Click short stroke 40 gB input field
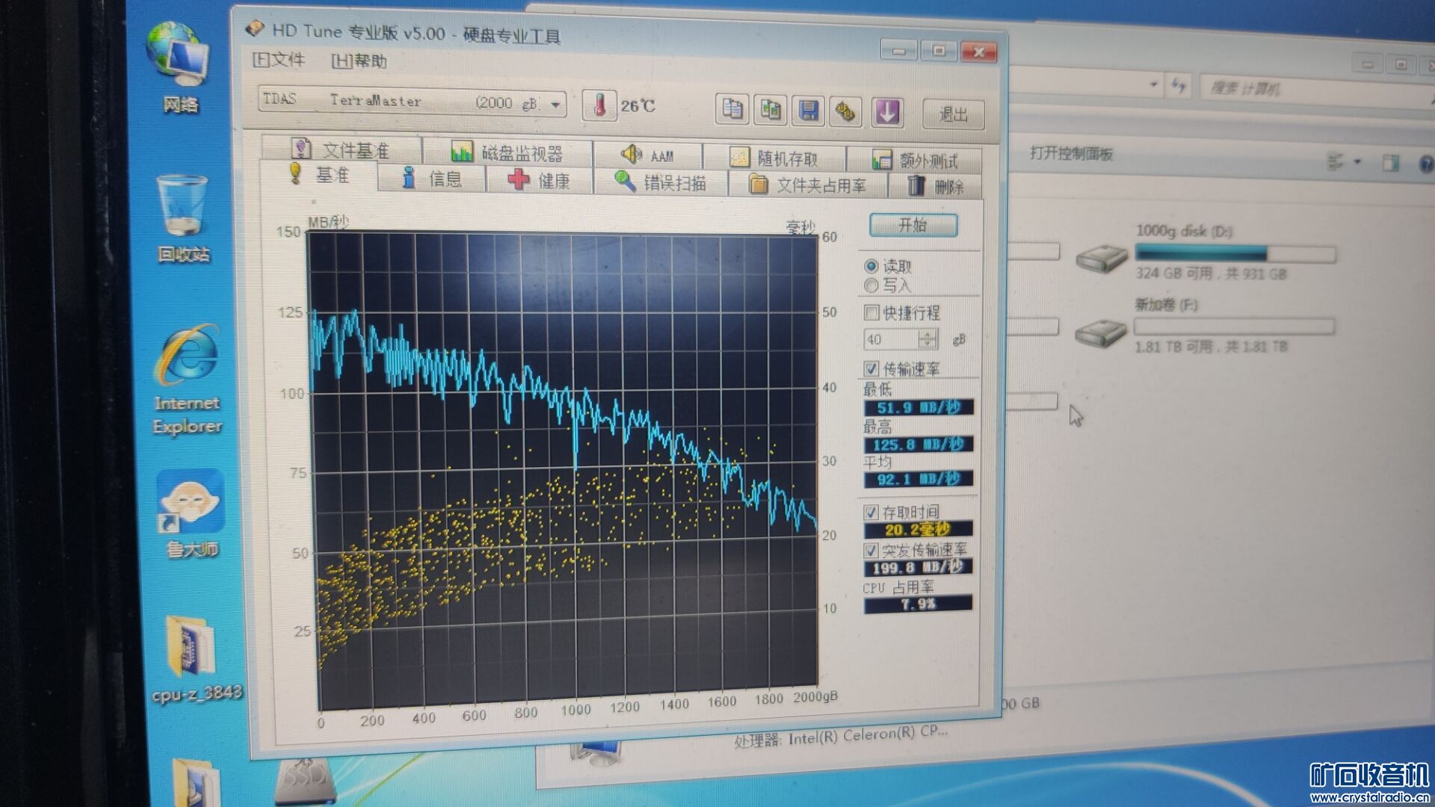 pyautogui.click(x=891, y=340)
